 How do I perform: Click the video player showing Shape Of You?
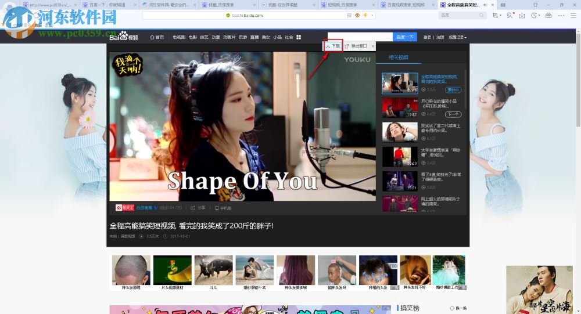(242, 127)
